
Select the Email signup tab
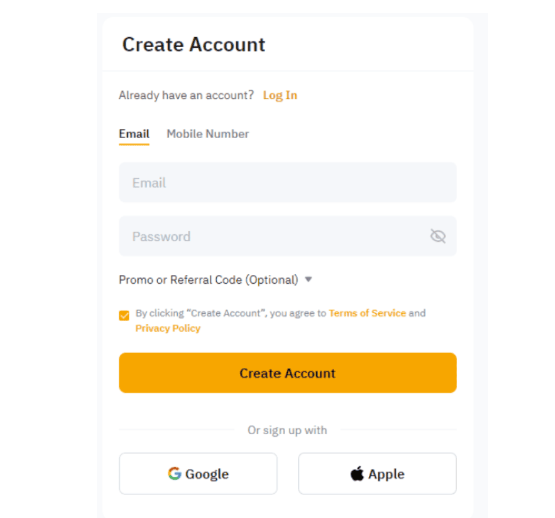(134, 133)
